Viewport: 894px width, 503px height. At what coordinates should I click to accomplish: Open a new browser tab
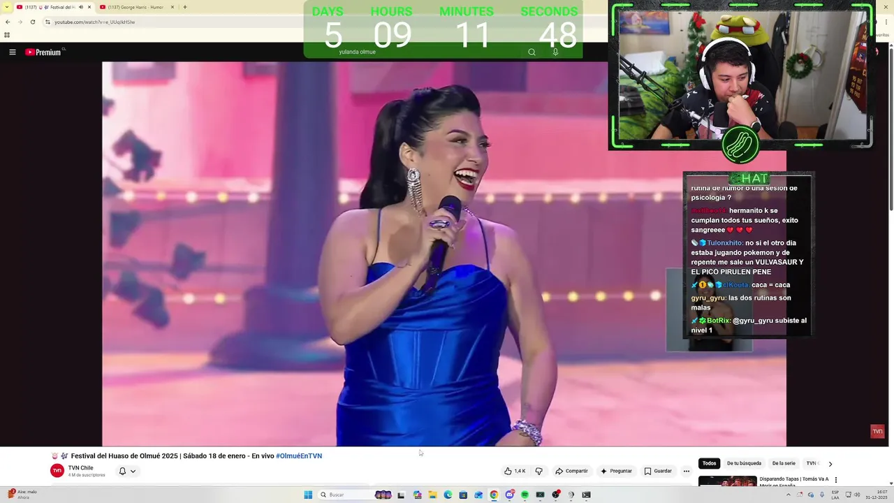pos(185,7)
